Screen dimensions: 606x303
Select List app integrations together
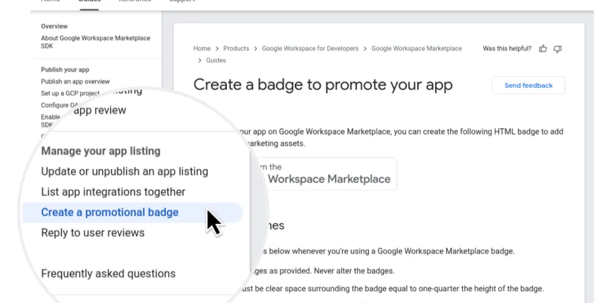[113, 192]
